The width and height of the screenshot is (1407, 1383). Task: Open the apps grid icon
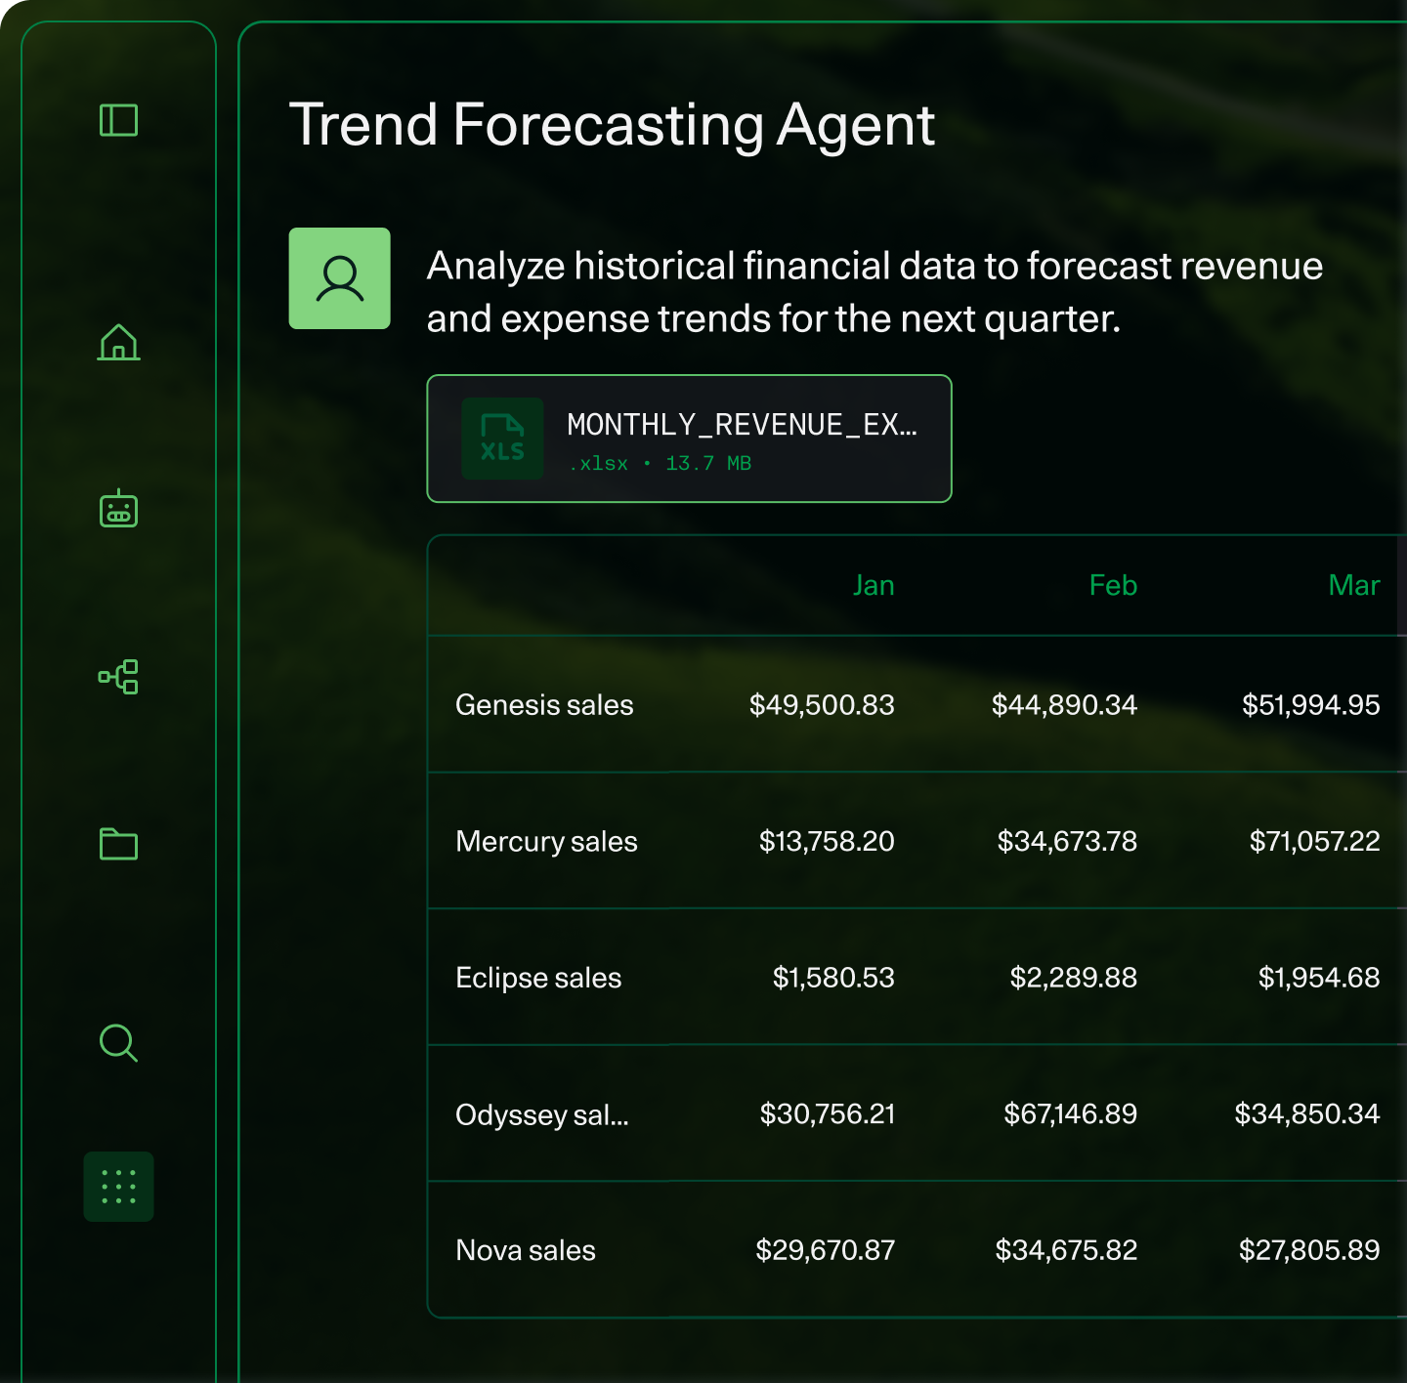click(118, 1187)
